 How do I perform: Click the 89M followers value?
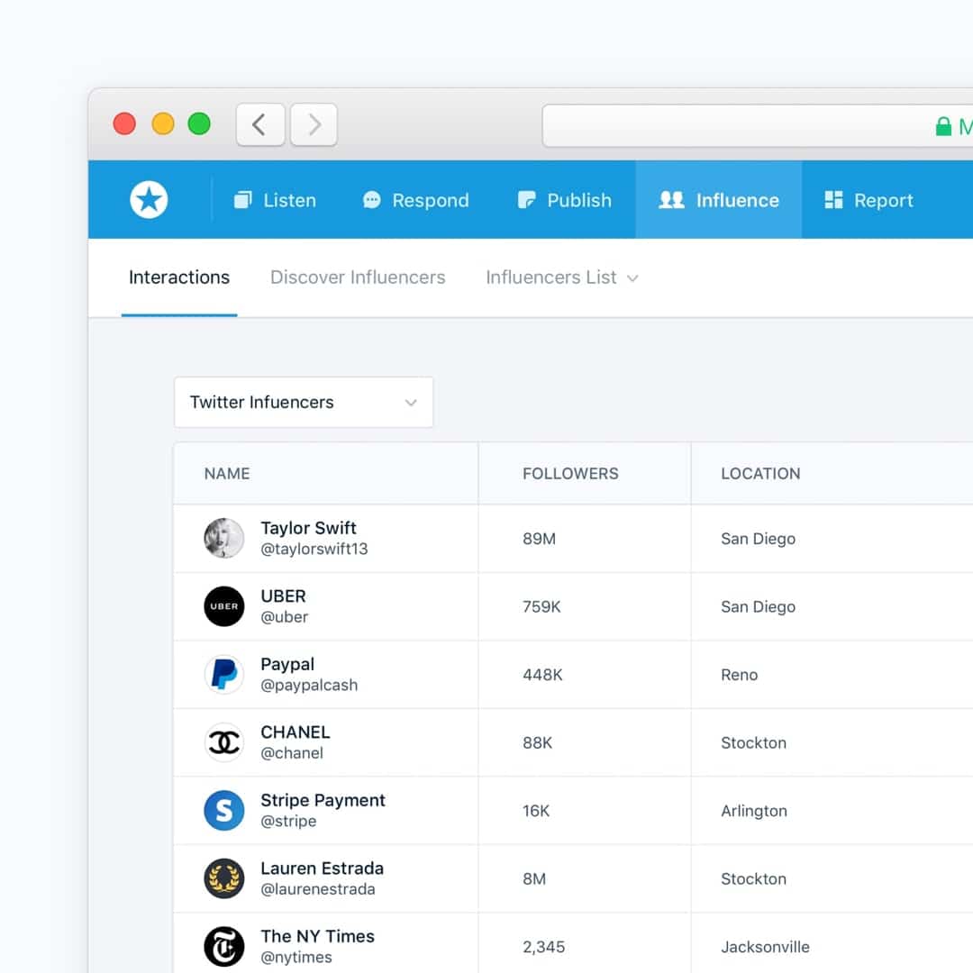[x=540, y=539]
